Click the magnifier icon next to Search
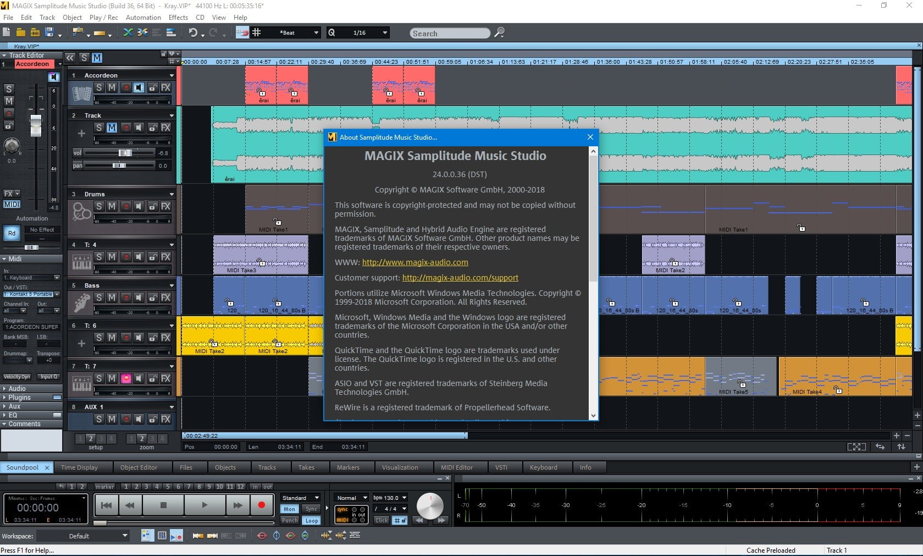 pos(499,32)
